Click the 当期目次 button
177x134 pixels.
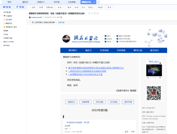point(71,102)
